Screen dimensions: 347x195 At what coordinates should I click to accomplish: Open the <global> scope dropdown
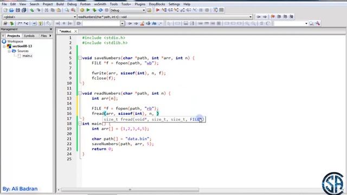pos(75,17)
